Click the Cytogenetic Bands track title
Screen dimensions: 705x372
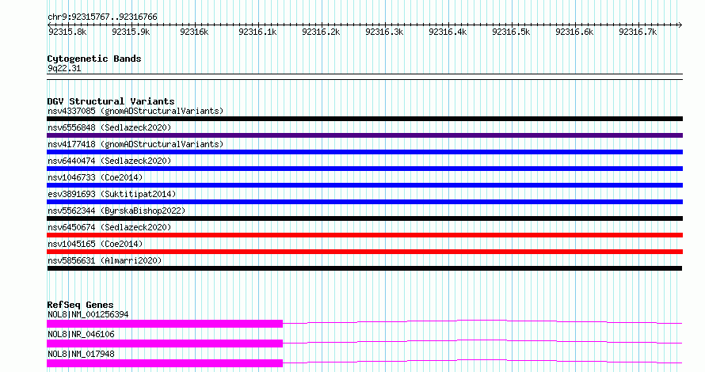[94, 59]
